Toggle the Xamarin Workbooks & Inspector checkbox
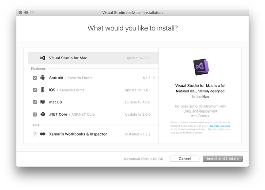 pyautogui.click(x=35, y=134)
